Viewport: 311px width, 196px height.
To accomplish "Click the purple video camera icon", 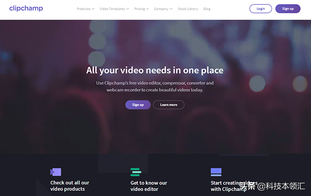I will pyautogui.click(x=56, y=172).
